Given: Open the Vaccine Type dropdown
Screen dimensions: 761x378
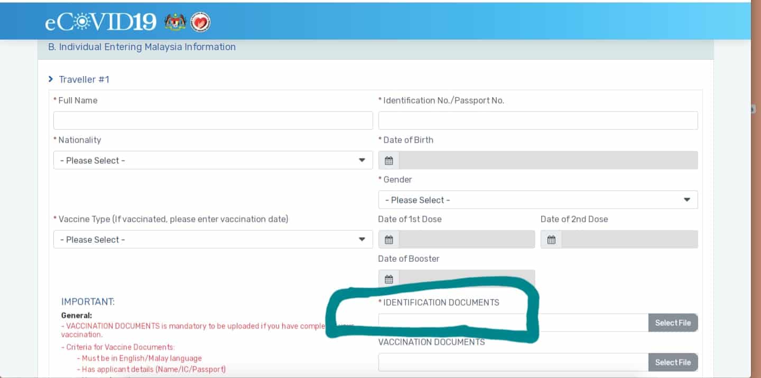Looking at the screenshot, I should click(213, 240).
